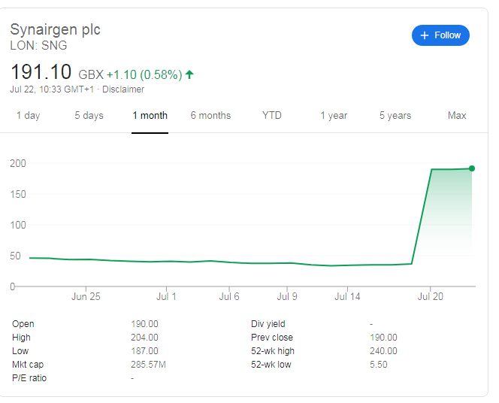Click the Jul 6 axis label
Screen dimensions: 499x403
229,297
